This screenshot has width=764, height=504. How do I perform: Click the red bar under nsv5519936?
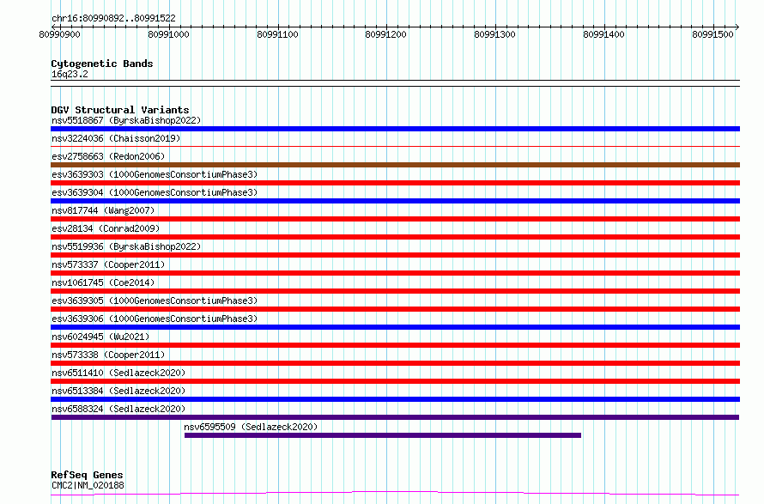(395, 255)
